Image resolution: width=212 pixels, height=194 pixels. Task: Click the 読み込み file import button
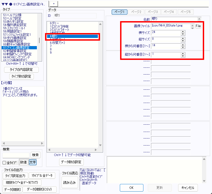70,183
